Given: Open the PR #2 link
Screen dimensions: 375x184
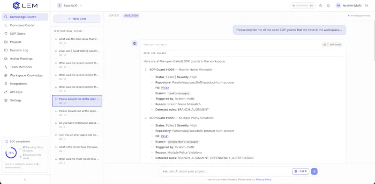Looking at the screenshot, I should pos(165,88).
